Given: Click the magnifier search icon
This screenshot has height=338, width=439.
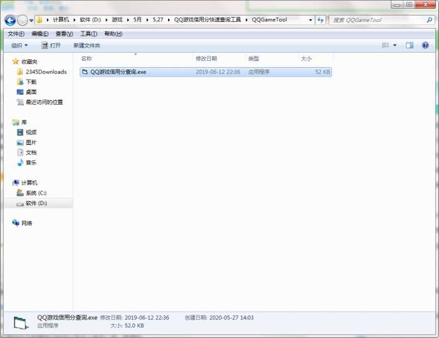Looking at the screenshot, I should pyautogui.click(x=429, y=20).
